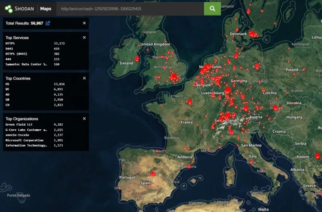Select HTTPS (8443) in Top Services
322x212 pixels.
pos(15,53)
